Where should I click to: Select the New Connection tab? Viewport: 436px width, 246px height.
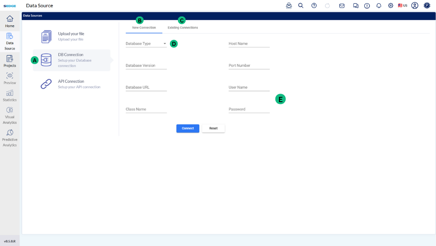[144, 28]
